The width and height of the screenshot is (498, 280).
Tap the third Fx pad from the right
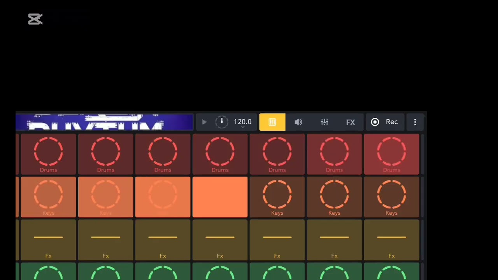click(277, 240)
